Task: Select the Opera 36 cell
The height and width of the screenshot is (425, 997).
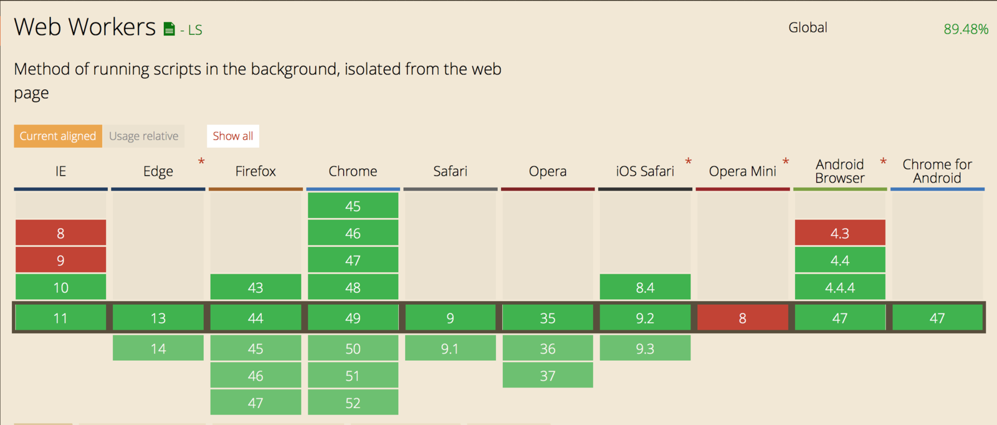Action: (x=548, y=348)
